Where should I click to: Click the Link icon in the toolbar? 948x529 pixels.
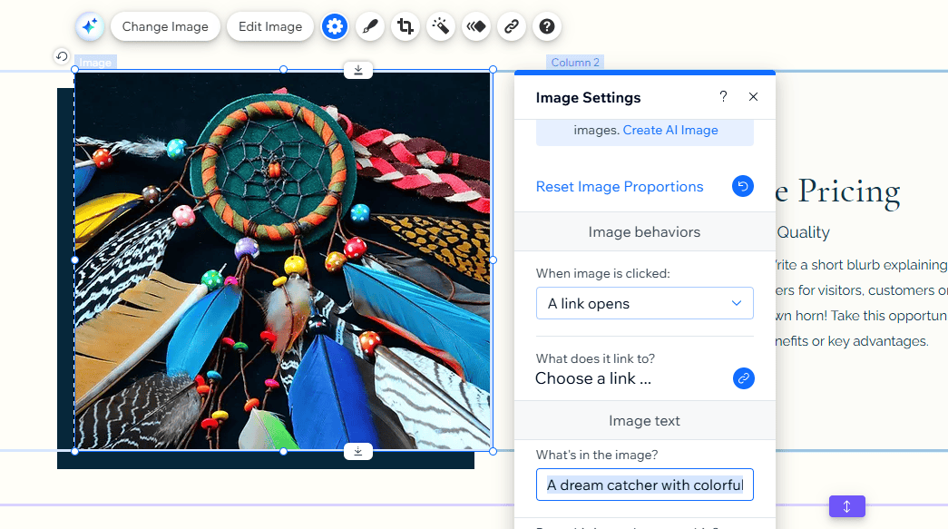[511, 26]
